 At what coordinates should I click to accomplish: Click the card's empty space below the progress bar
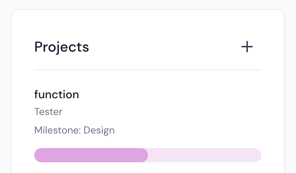(x=148, y=168)
